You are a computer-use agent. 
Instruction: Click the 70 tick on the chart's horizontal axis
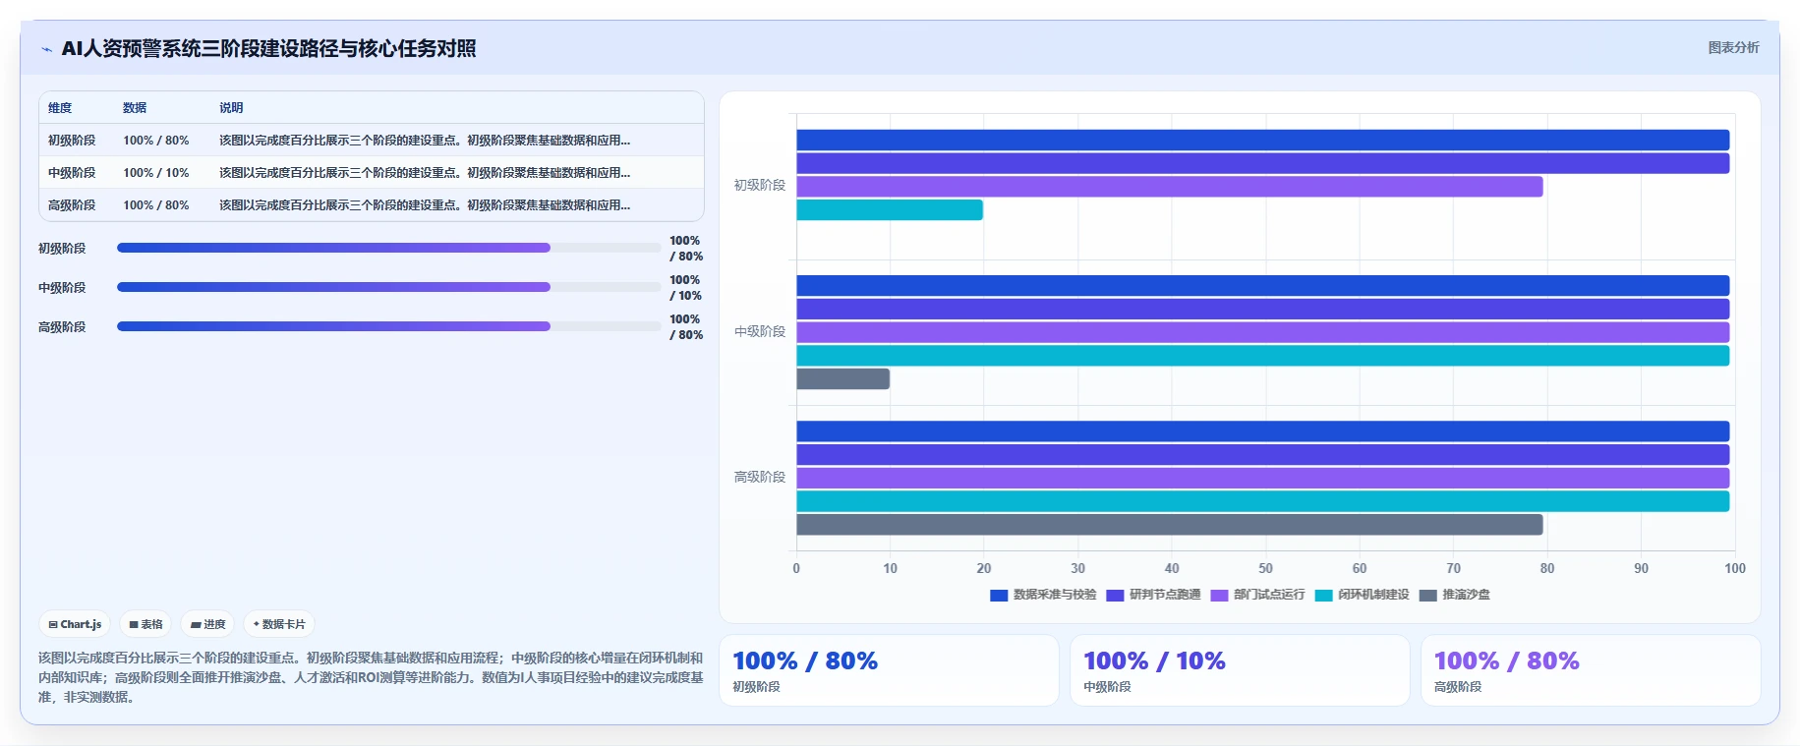tap(1453, 568)
